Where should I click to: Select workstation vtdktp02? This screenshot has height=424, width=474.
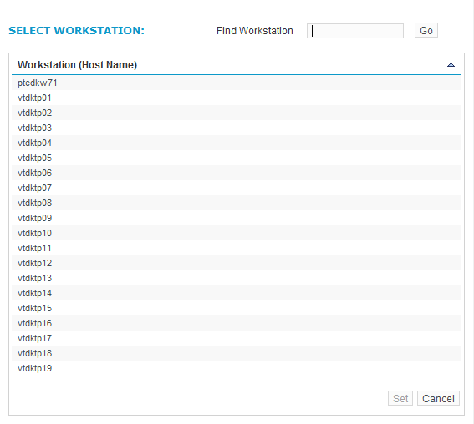237,113
